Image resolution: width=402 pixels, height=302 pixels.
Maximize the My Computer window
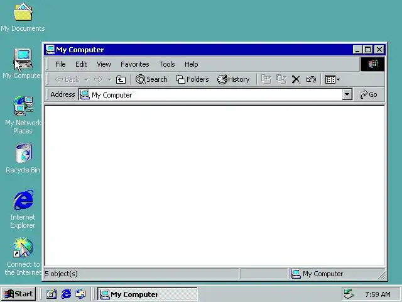point(368,49)
